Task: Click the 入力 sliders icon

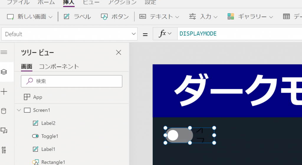Action: click(192, 16)
